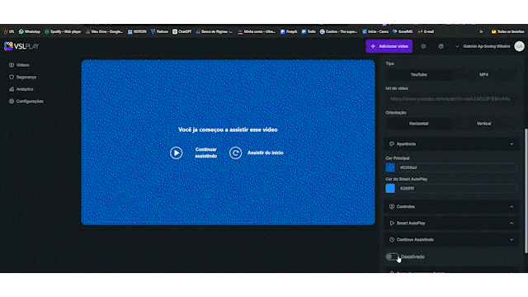The height and width of the screenshot is (297, 528).
Task: Expand the Smart AutoPlay section chevron
Action: click(x=511, y=224)
